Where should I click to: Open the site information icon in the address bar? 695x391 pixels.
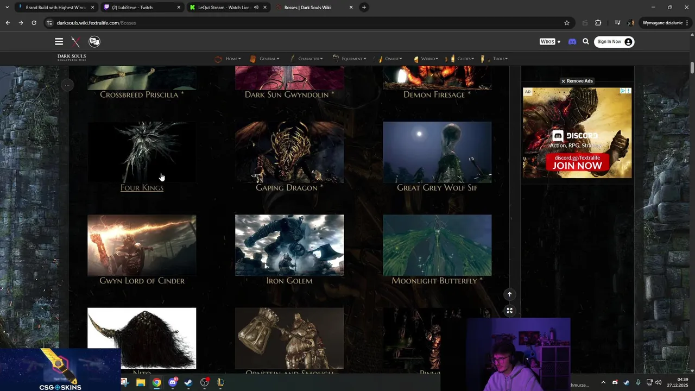[x=49, y=23]
